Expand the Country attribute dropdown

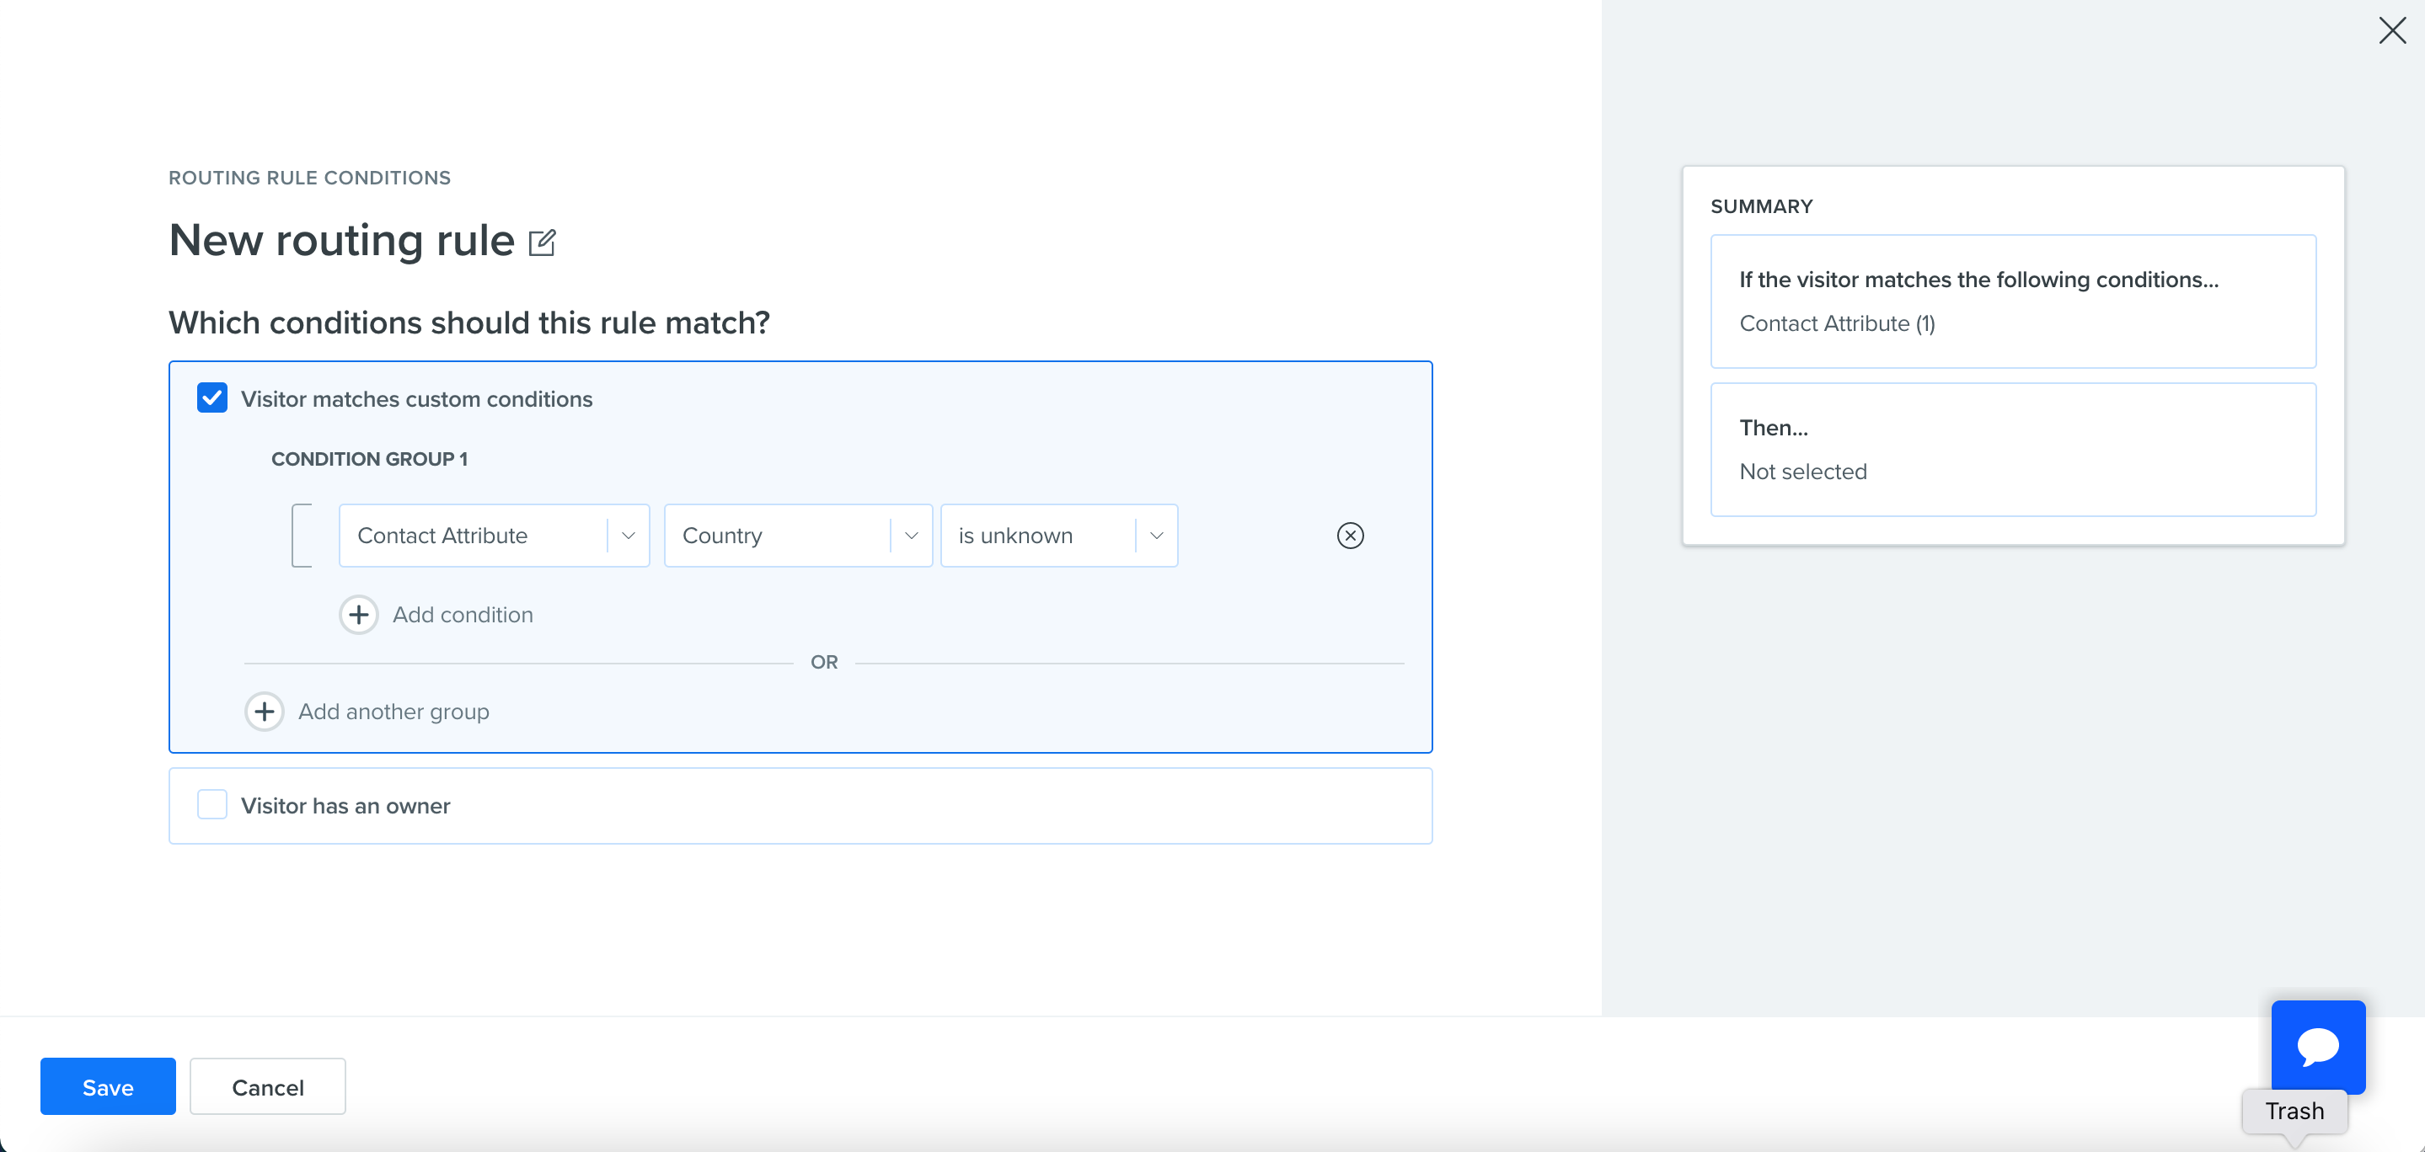(x=798, y=536)
